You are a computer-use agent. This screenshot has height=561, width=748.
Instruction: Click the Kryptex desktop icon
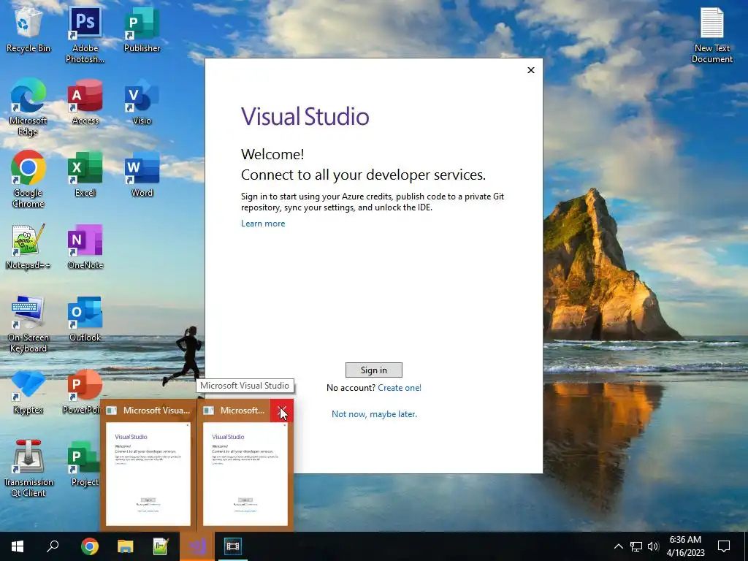28,392
